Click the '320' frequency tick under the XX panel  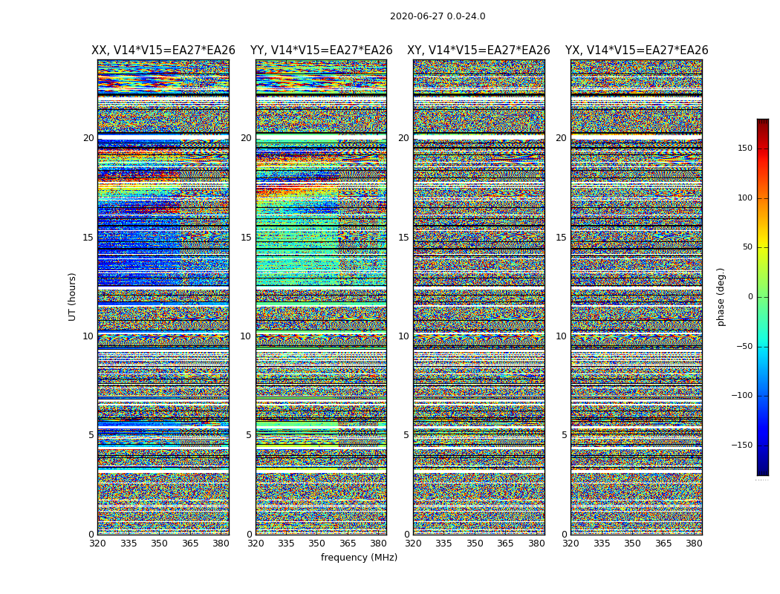tap(97, 544)
